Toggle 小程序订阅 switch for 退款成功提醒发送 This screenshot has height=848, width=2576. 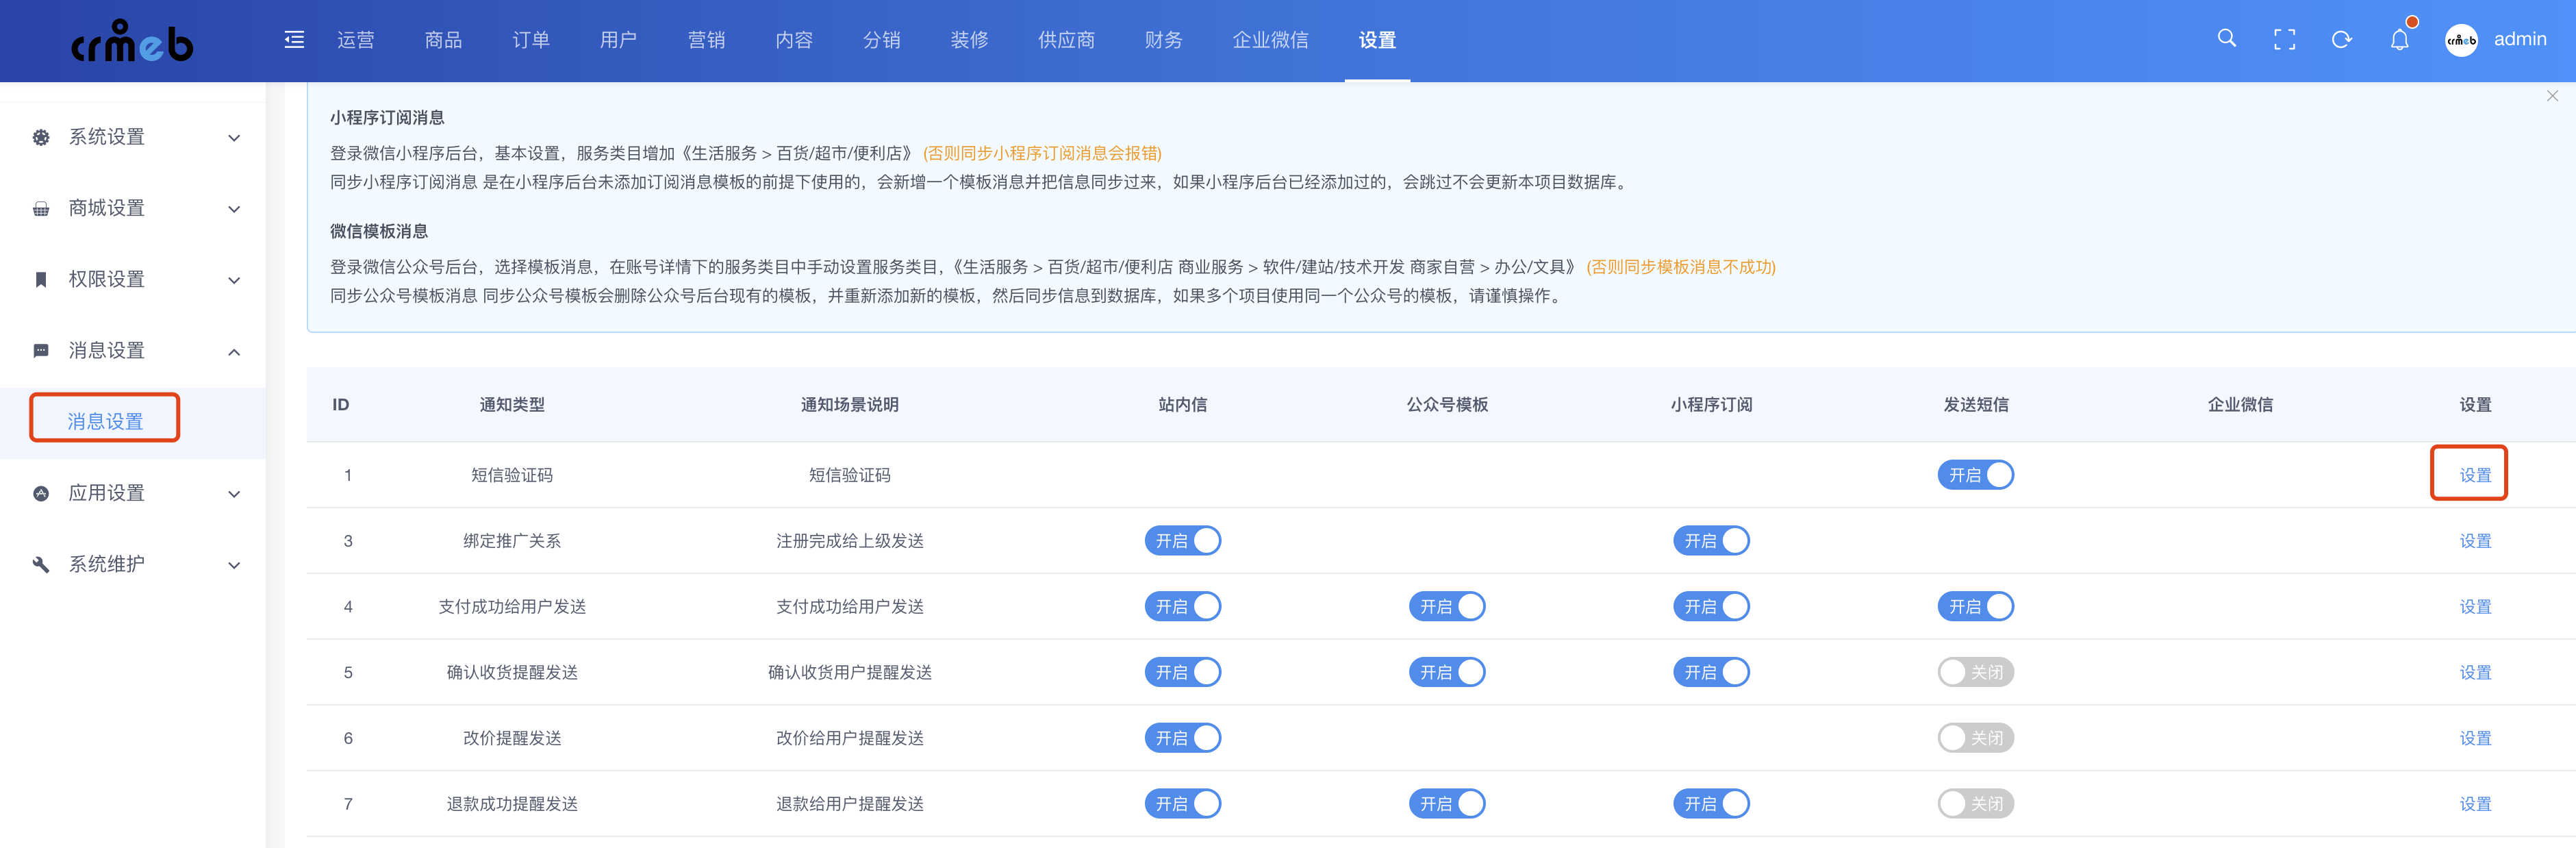point(1711,804)
